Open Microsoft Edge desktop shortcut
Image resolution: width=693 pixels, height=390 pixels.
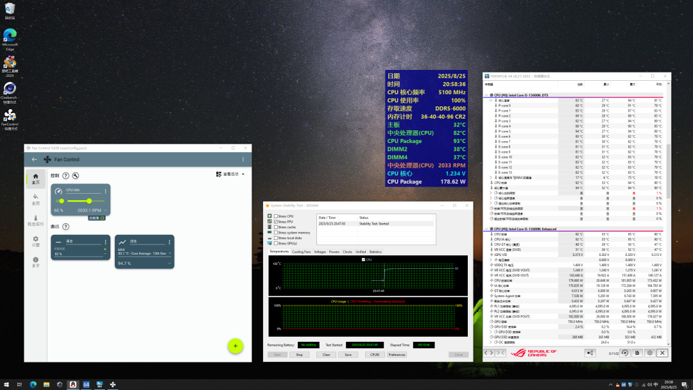(x=10, y=40)
